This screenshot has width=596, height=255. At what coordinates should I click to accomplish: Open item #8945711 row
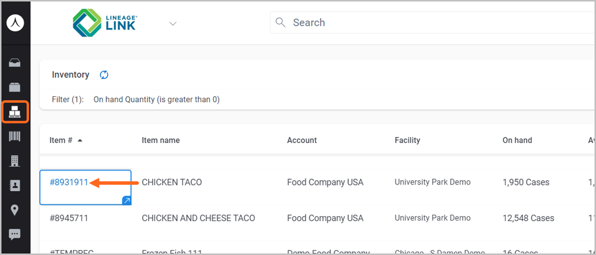click(x=69, y=218)
